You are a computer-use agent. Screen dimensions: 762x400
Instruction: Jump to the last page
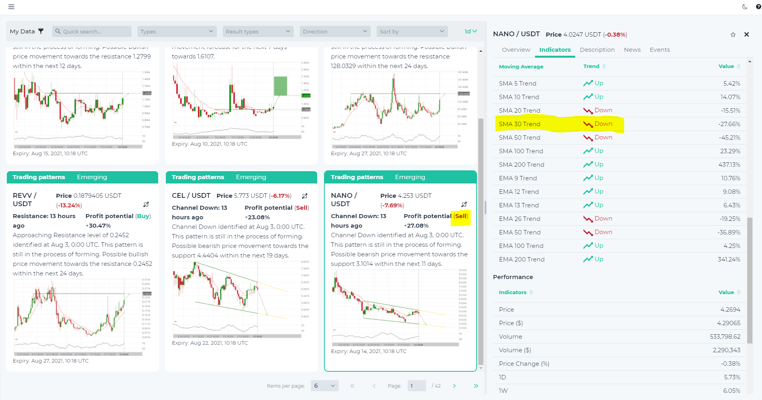pos(476,386)
